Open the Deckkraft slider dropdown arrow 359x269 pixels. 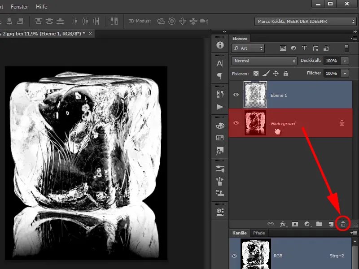point(345,61)
